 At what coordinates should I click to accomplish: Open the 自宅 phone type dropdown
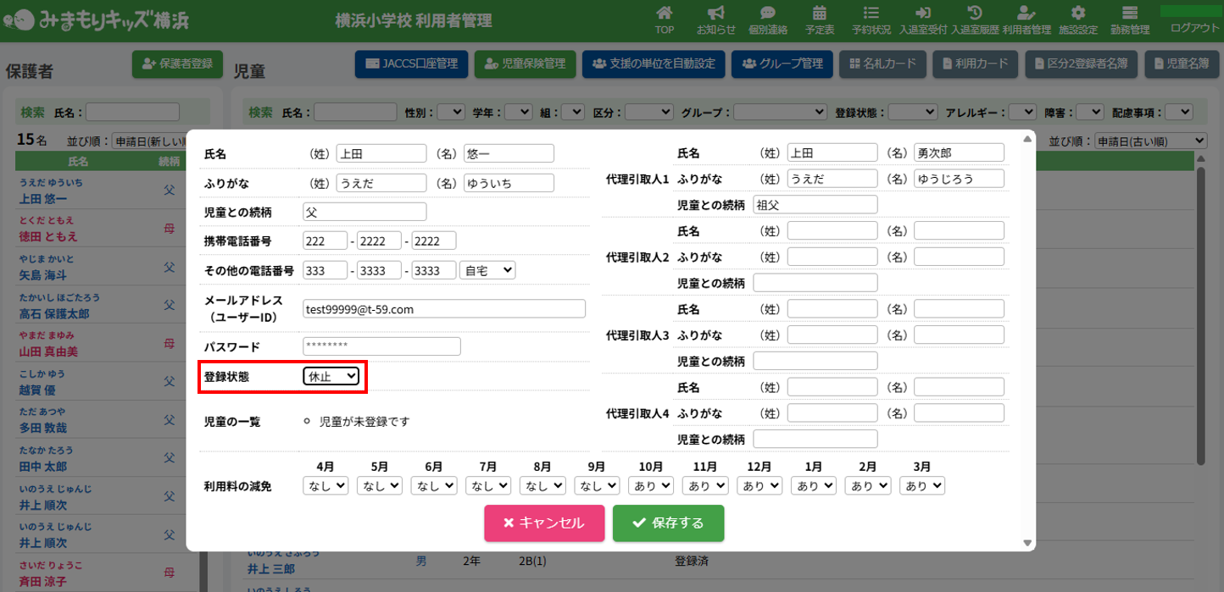coord(487,270)
